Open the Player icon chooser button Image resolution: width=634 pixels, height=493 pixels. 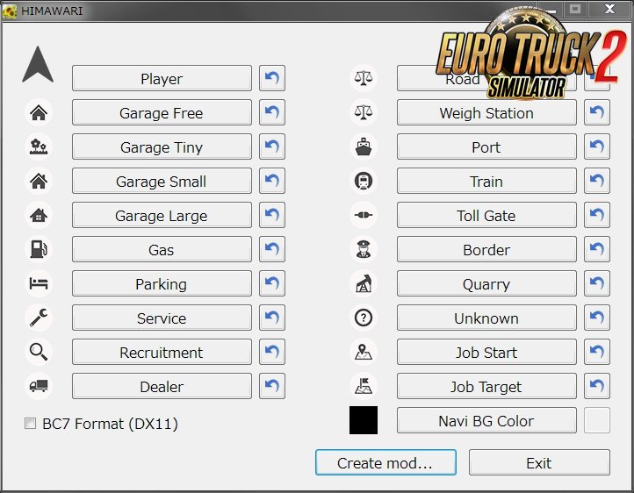tap(162, 78)
